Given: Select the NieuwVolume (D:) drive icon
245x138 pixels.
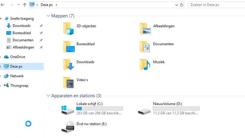Looking at the screenshot, I should pos(144,110).
